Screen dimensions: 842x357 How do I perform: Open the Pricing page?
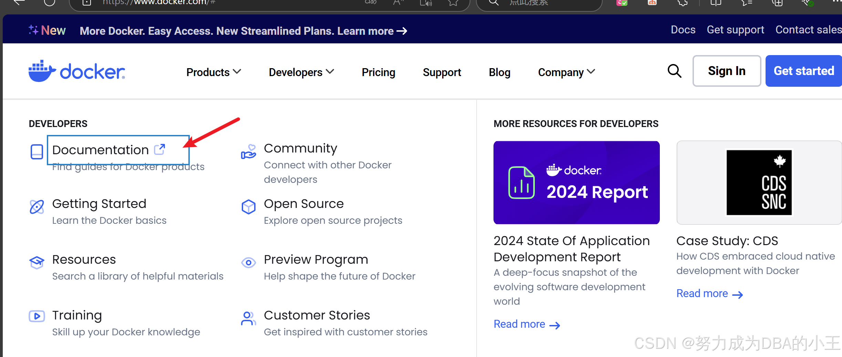[378, 72]
